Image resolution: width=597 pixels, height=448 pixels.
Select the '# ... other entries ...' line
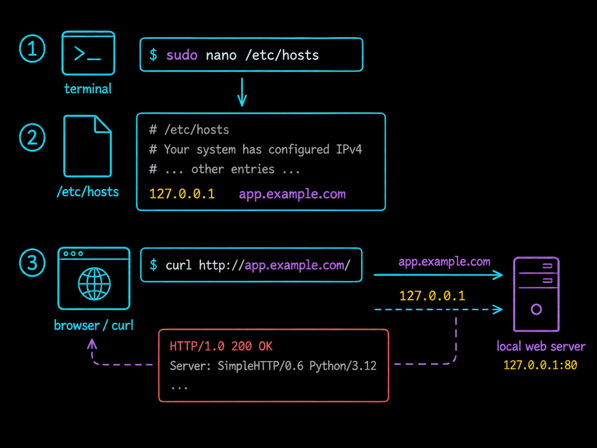click(225, 170)
